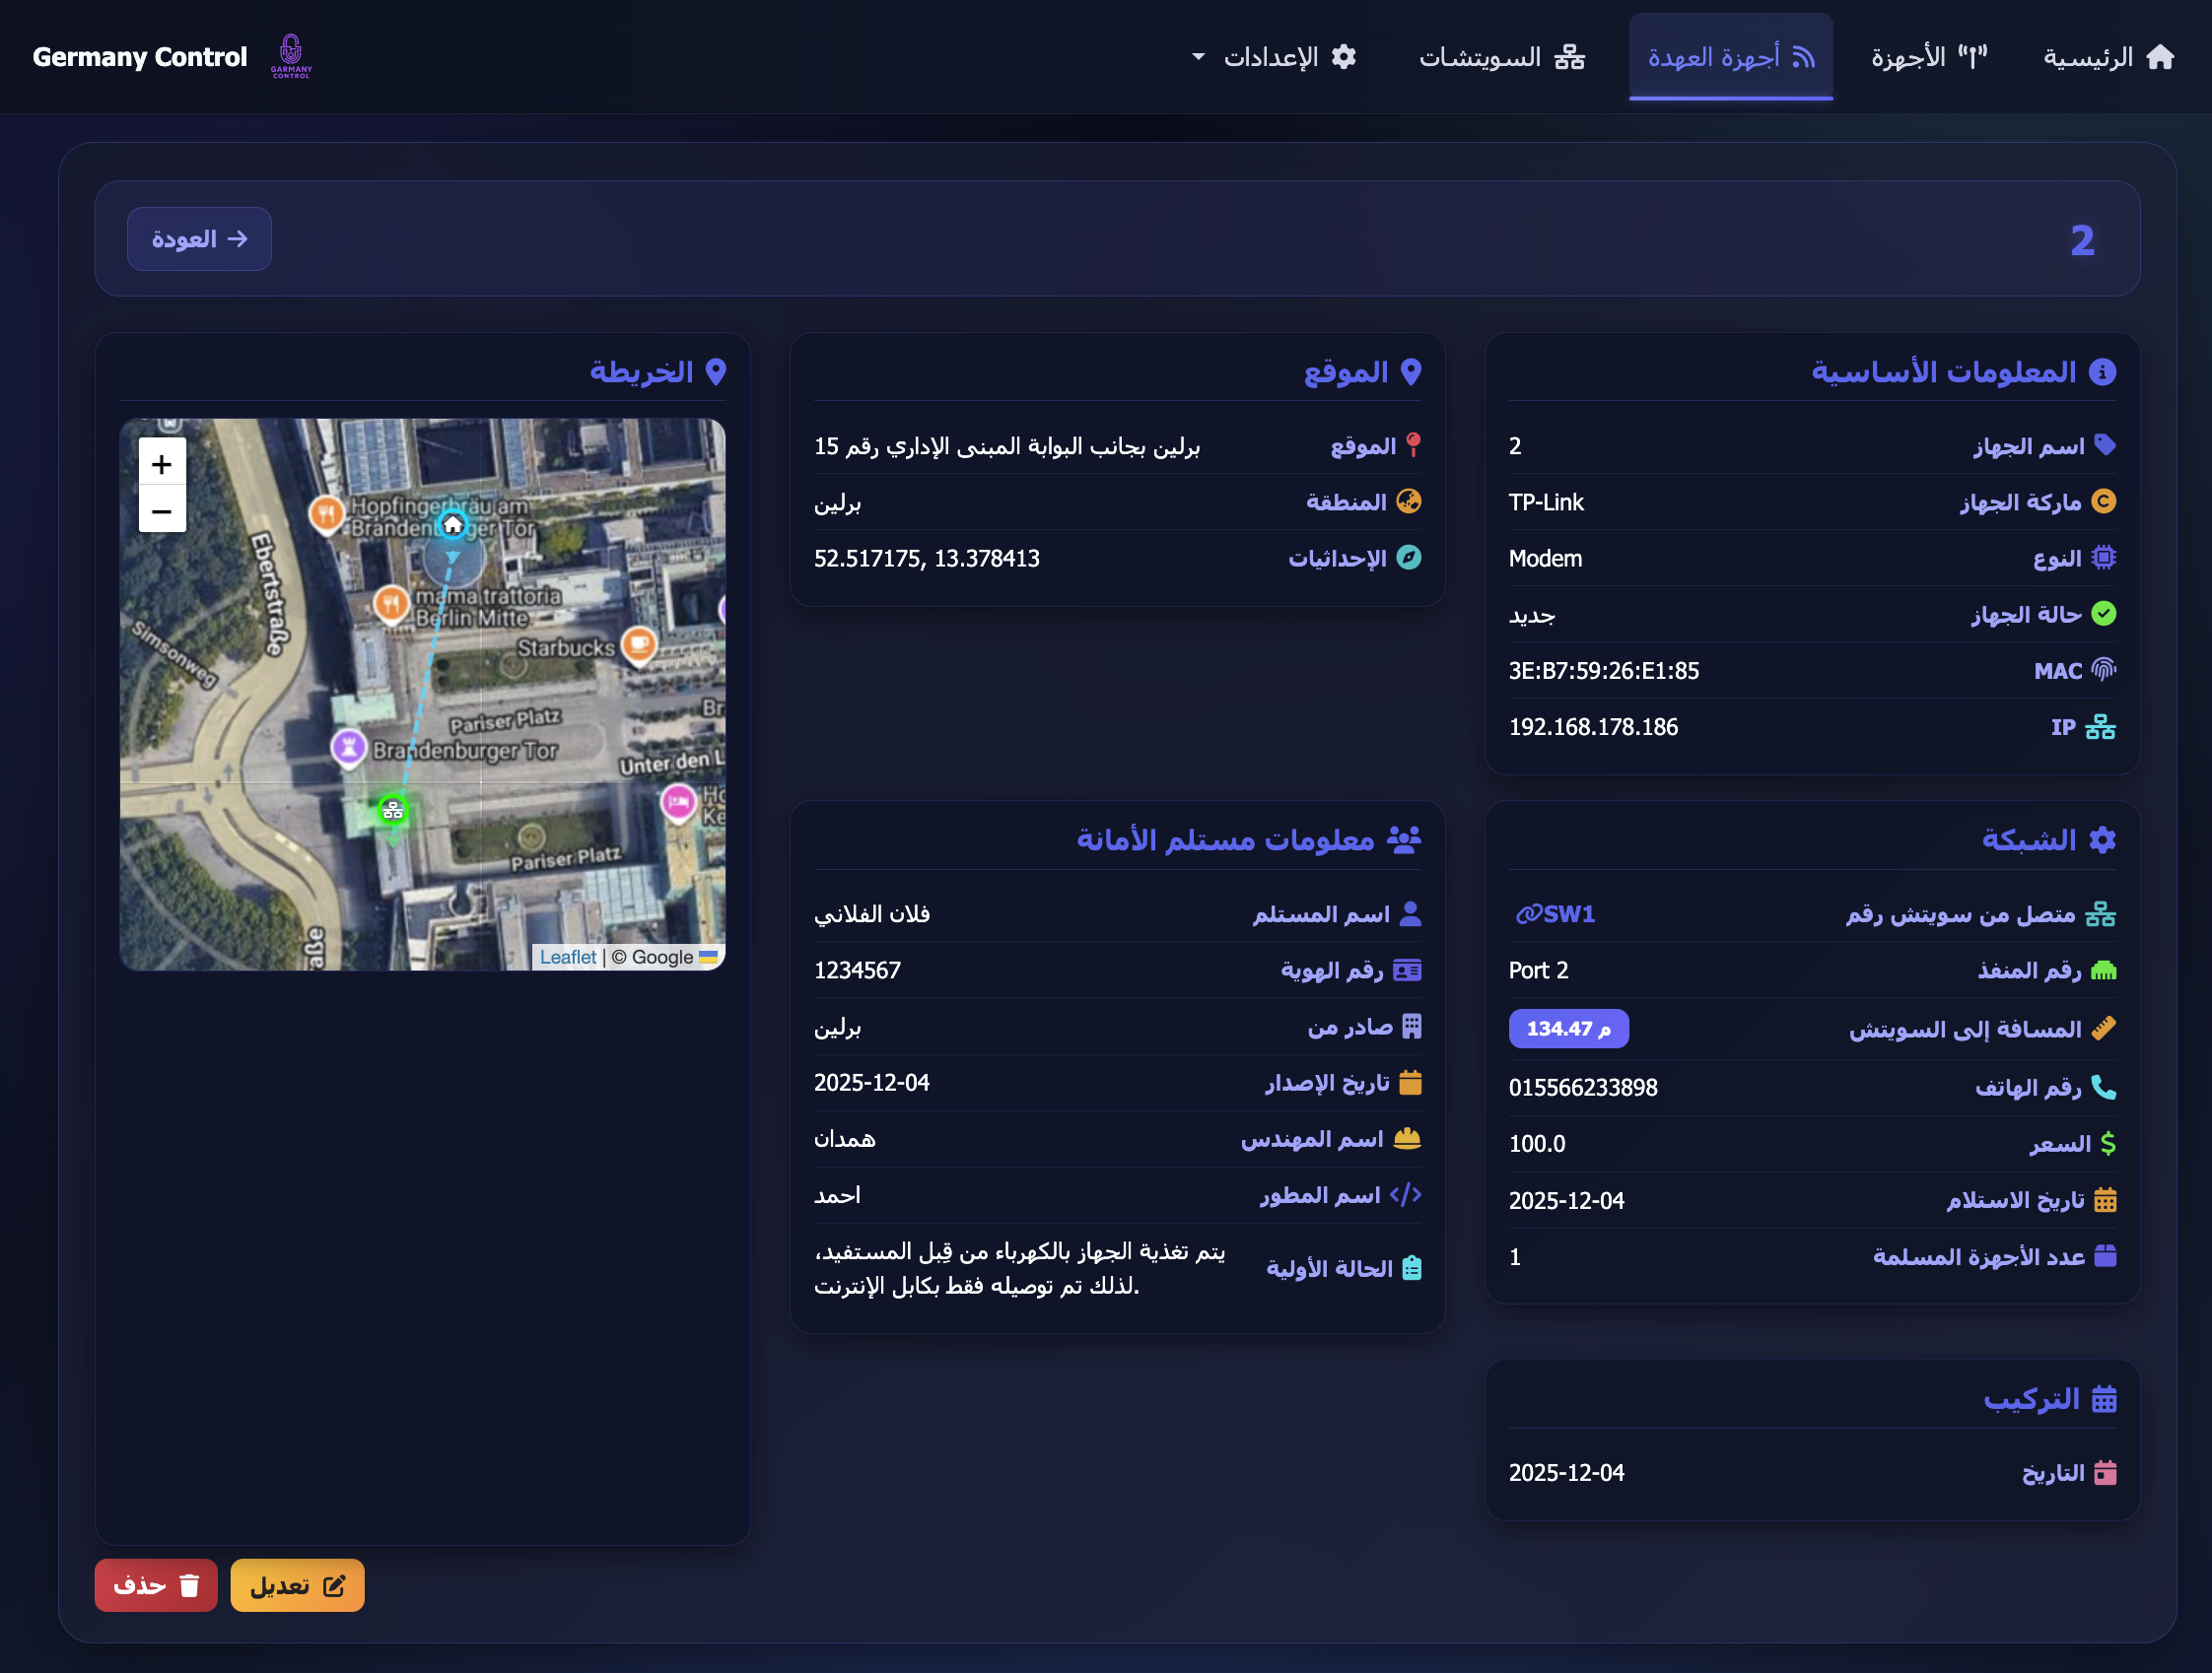The height and width of the screenshot is (1673, 2212).
Task: Click the phone icon beside رقم الهاتف
Action: 2106,1089
